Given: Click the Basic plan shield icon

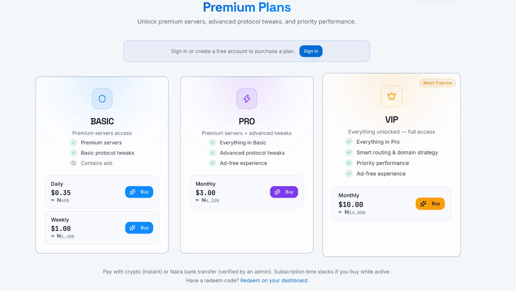Looking at the screenshot, I should tap(102, 99).
